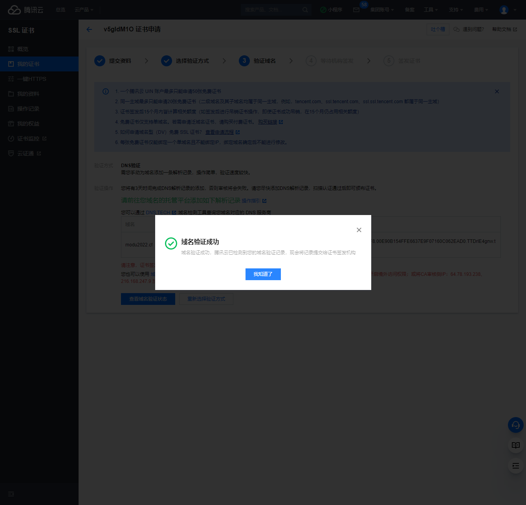Viewport: 526px width, 505px height.
Task: Click the info circle icon in notice
Action: click(x=106, y=91)
